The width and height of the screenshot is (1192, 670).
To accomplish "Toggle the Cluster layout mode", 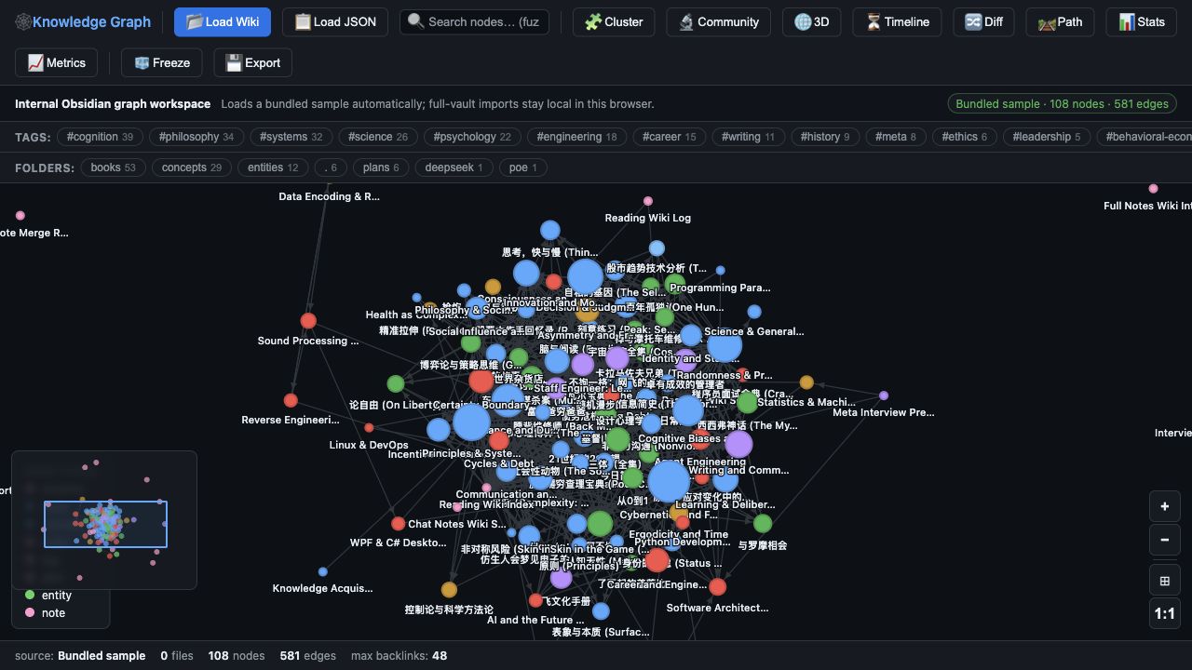I will pos(614,21).
